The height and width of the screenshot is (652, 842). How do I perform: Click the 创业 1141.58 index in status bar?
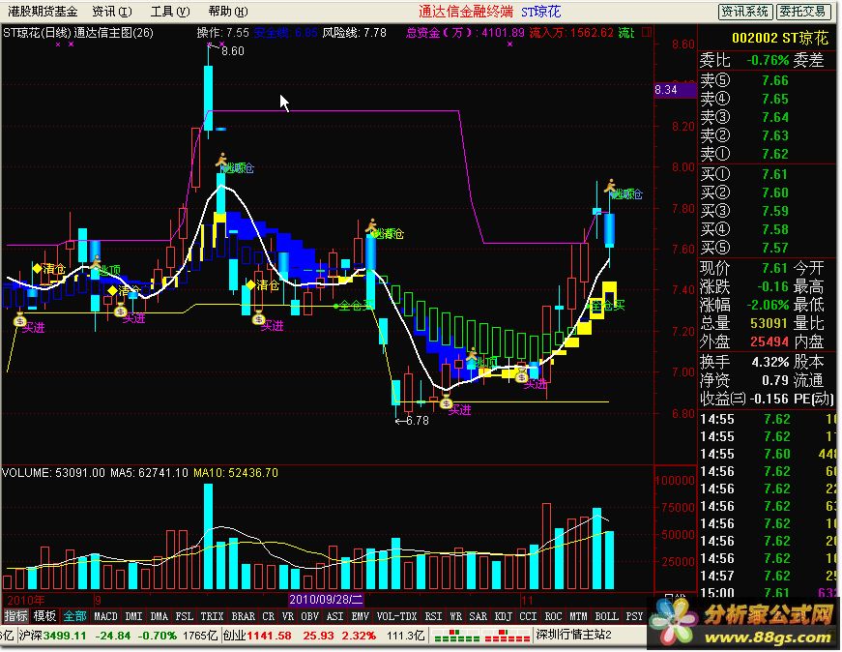click(257, 636)
